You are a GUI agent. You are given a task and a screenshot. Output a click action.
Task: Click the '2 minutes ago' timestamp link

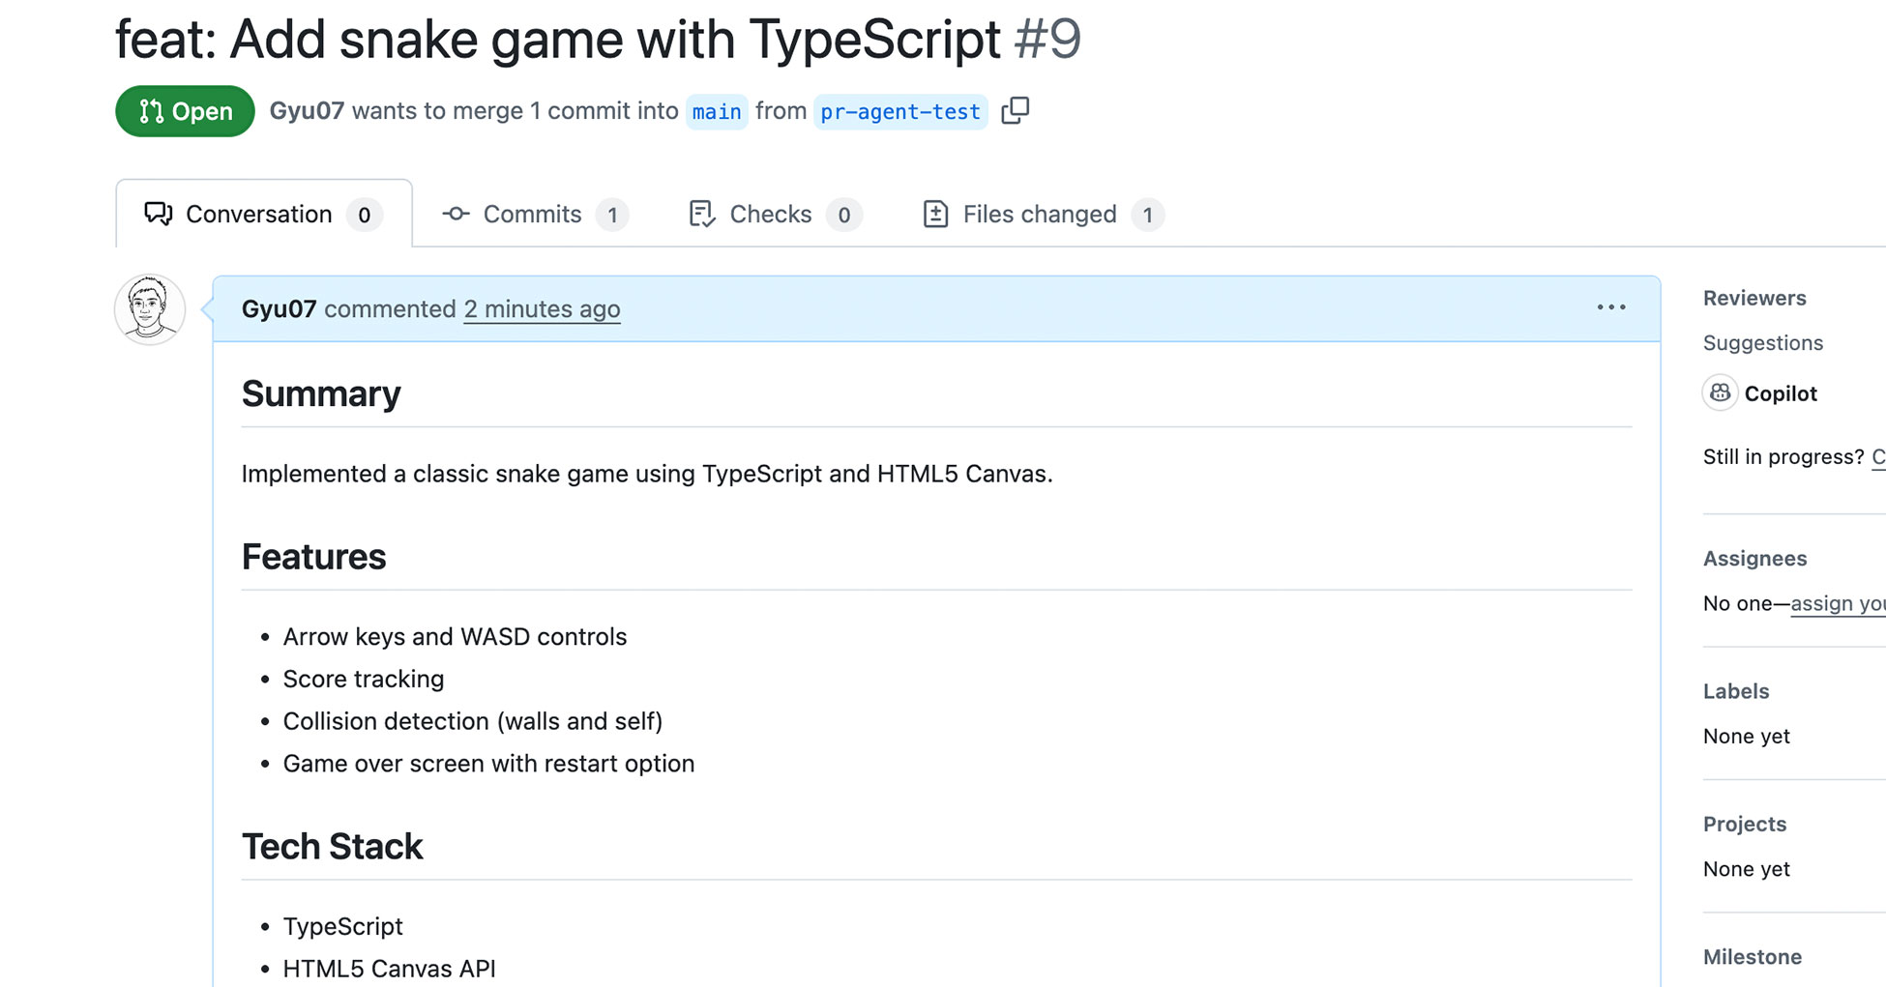pyautogui.click(x=542, y=309)
